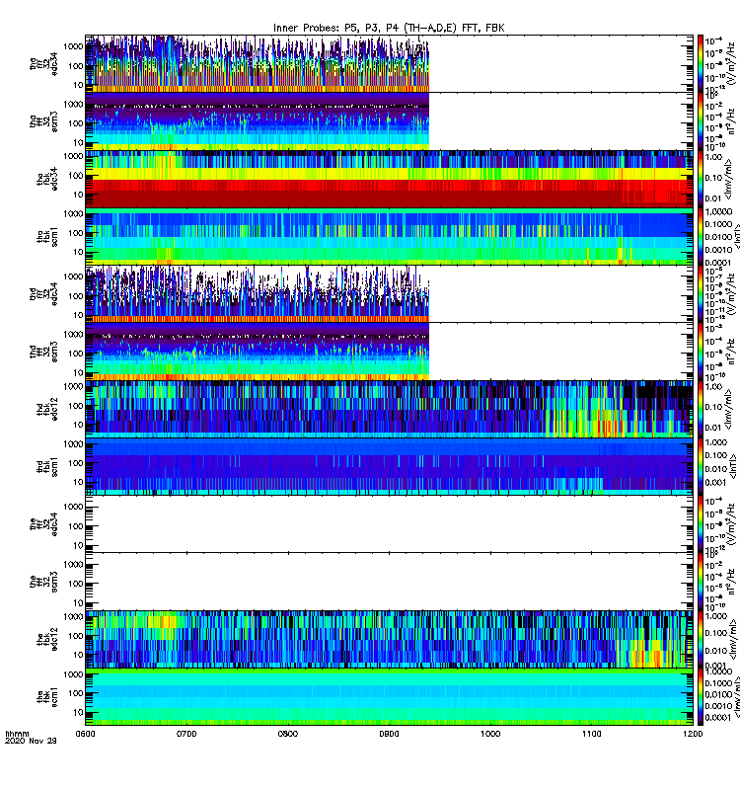Click the 'hhmm' axis unit label
The height and width of the screenshot is (790, 740).
tap(17, 734)
